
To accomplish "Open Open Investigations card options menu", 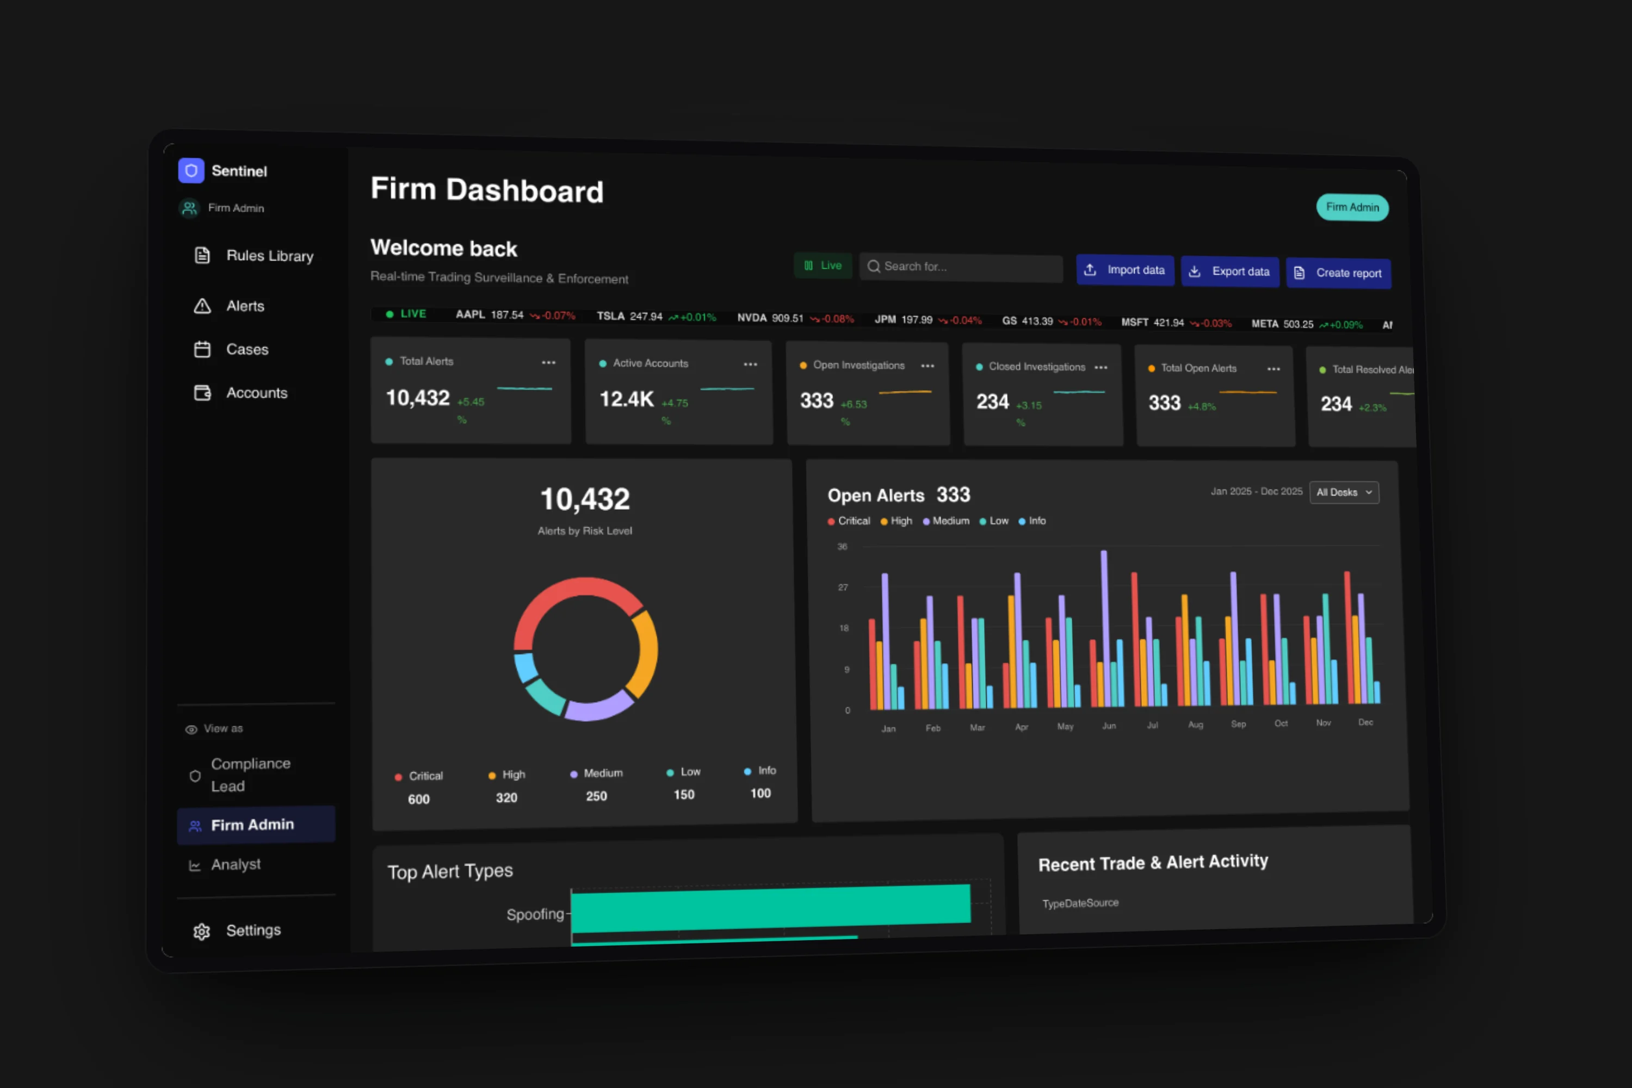I will coord(928,366).
